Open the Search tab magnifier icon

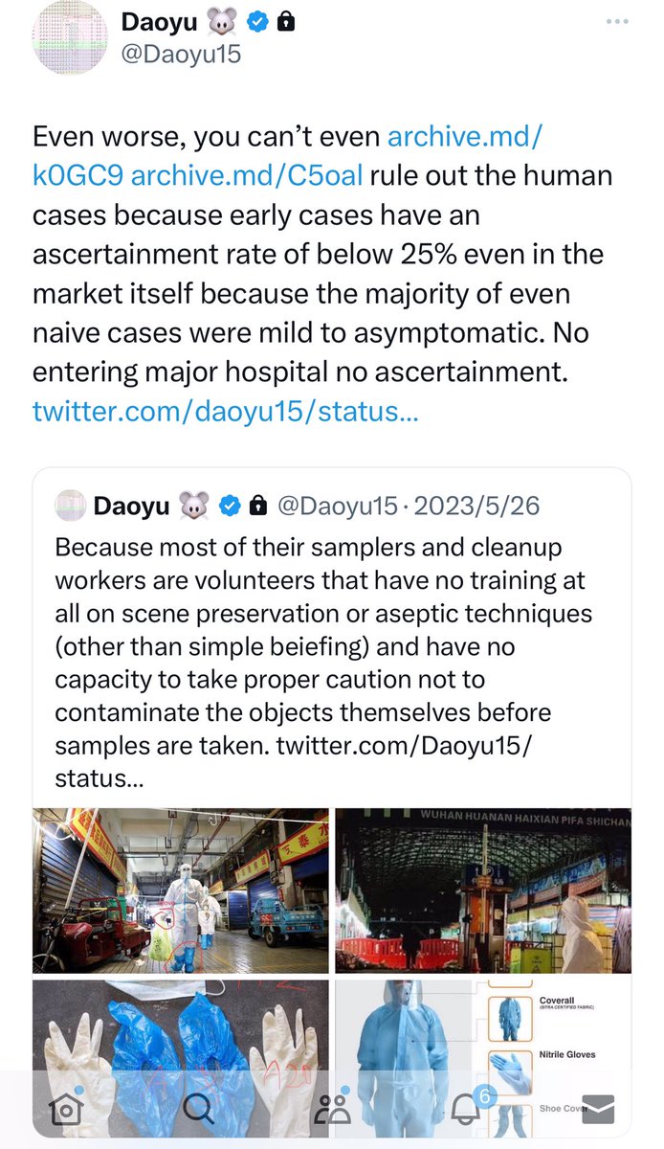tap(200, 1110)
